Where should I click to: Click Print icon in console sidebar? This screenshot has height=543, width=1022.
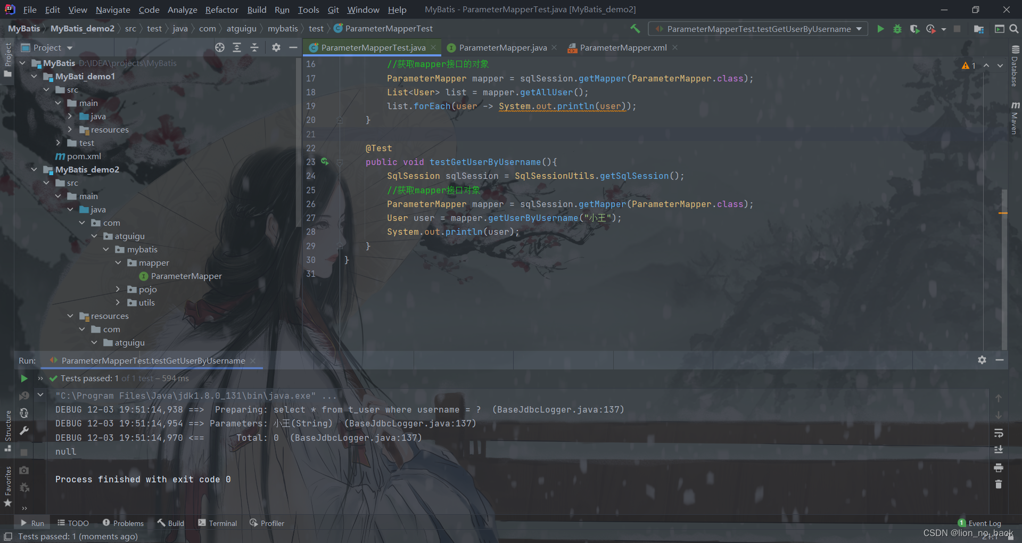[x=999, y=467]
